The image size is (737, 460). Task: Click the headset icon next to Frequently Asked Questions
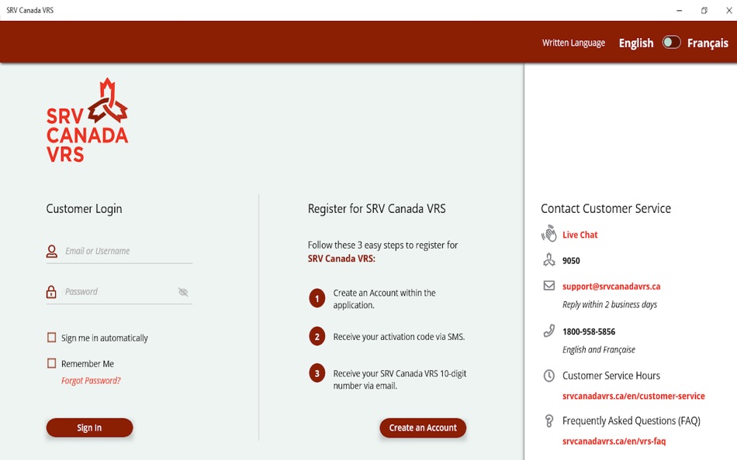click(549, 421)
